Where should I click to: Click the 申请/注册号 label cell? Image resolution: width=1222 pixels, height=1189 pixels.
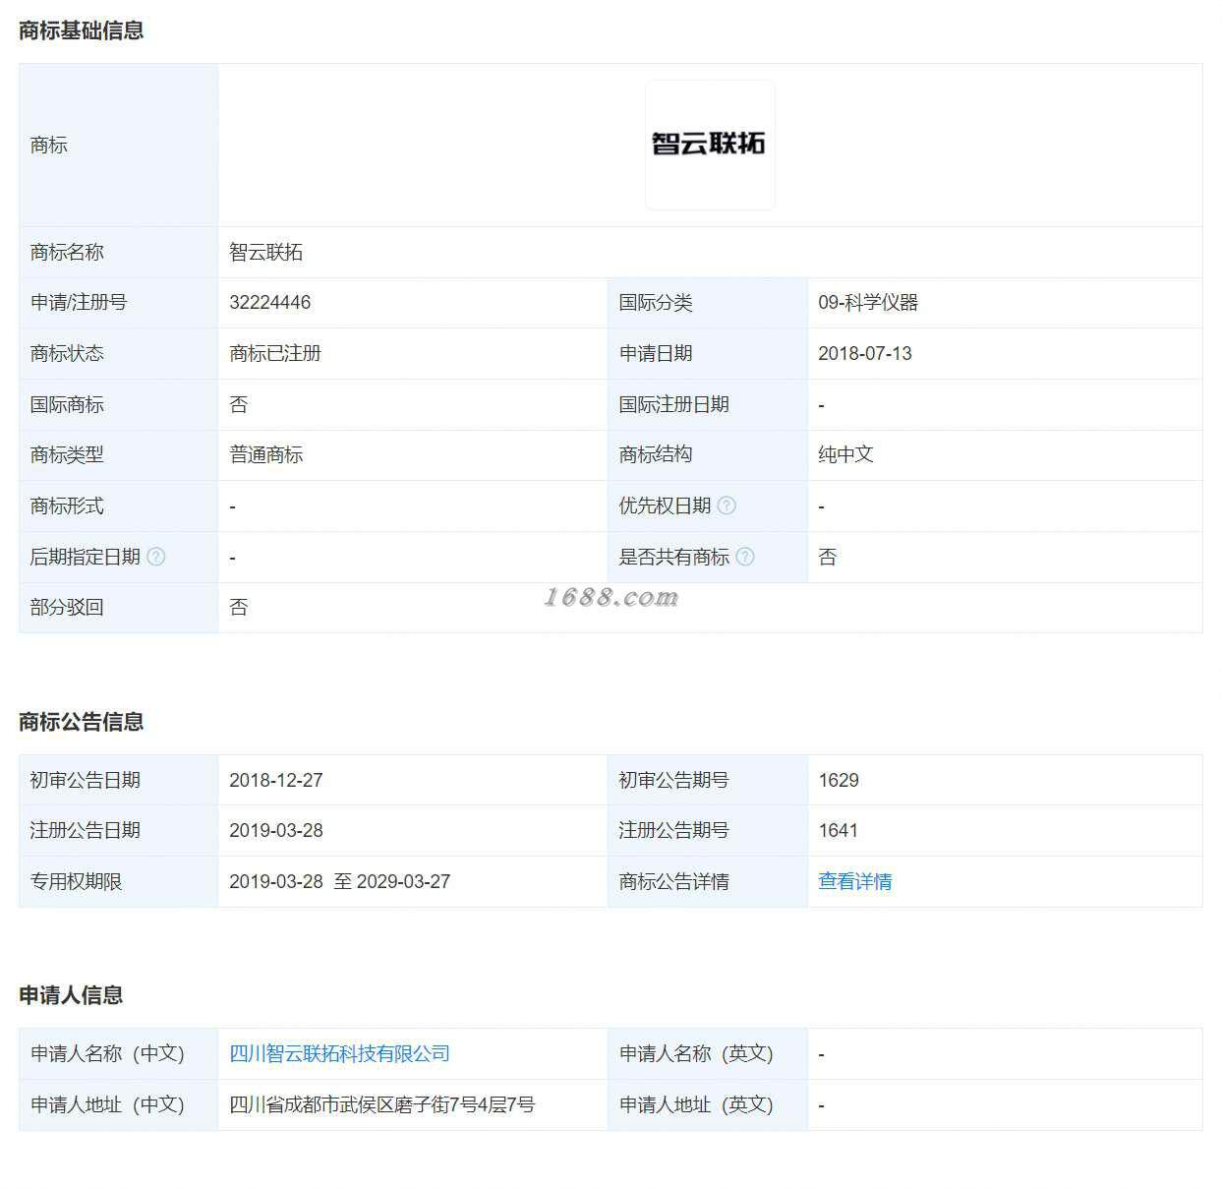pyautogui.click(x=118, y=303)
